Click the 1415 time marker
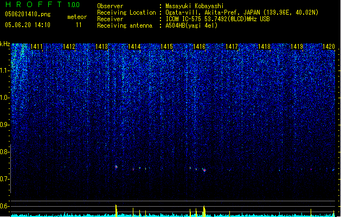The image size is (341, 217). [166, 46]
